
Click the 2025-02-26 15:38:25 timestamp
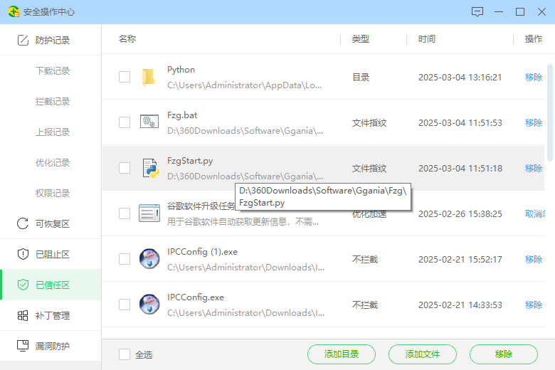(x=460, y=214)
